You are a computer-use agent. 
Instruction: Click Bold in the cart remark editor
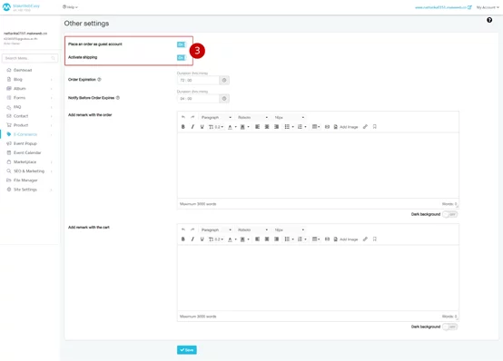point(183,239)
